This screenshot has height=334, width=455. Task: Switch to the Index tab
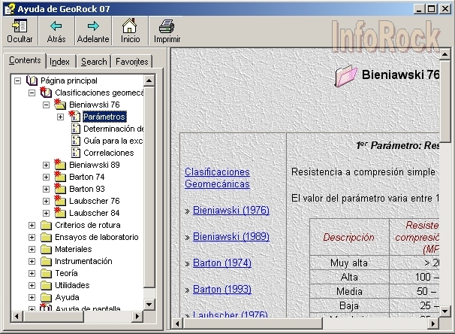tap(60, 62)
